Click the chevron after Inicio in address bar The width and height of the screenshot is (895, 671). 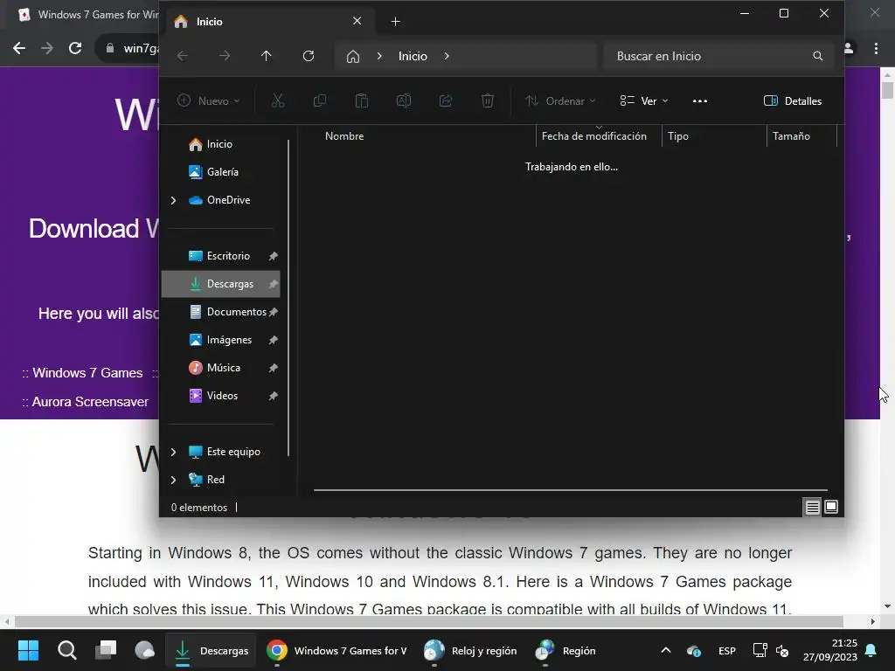447,56
